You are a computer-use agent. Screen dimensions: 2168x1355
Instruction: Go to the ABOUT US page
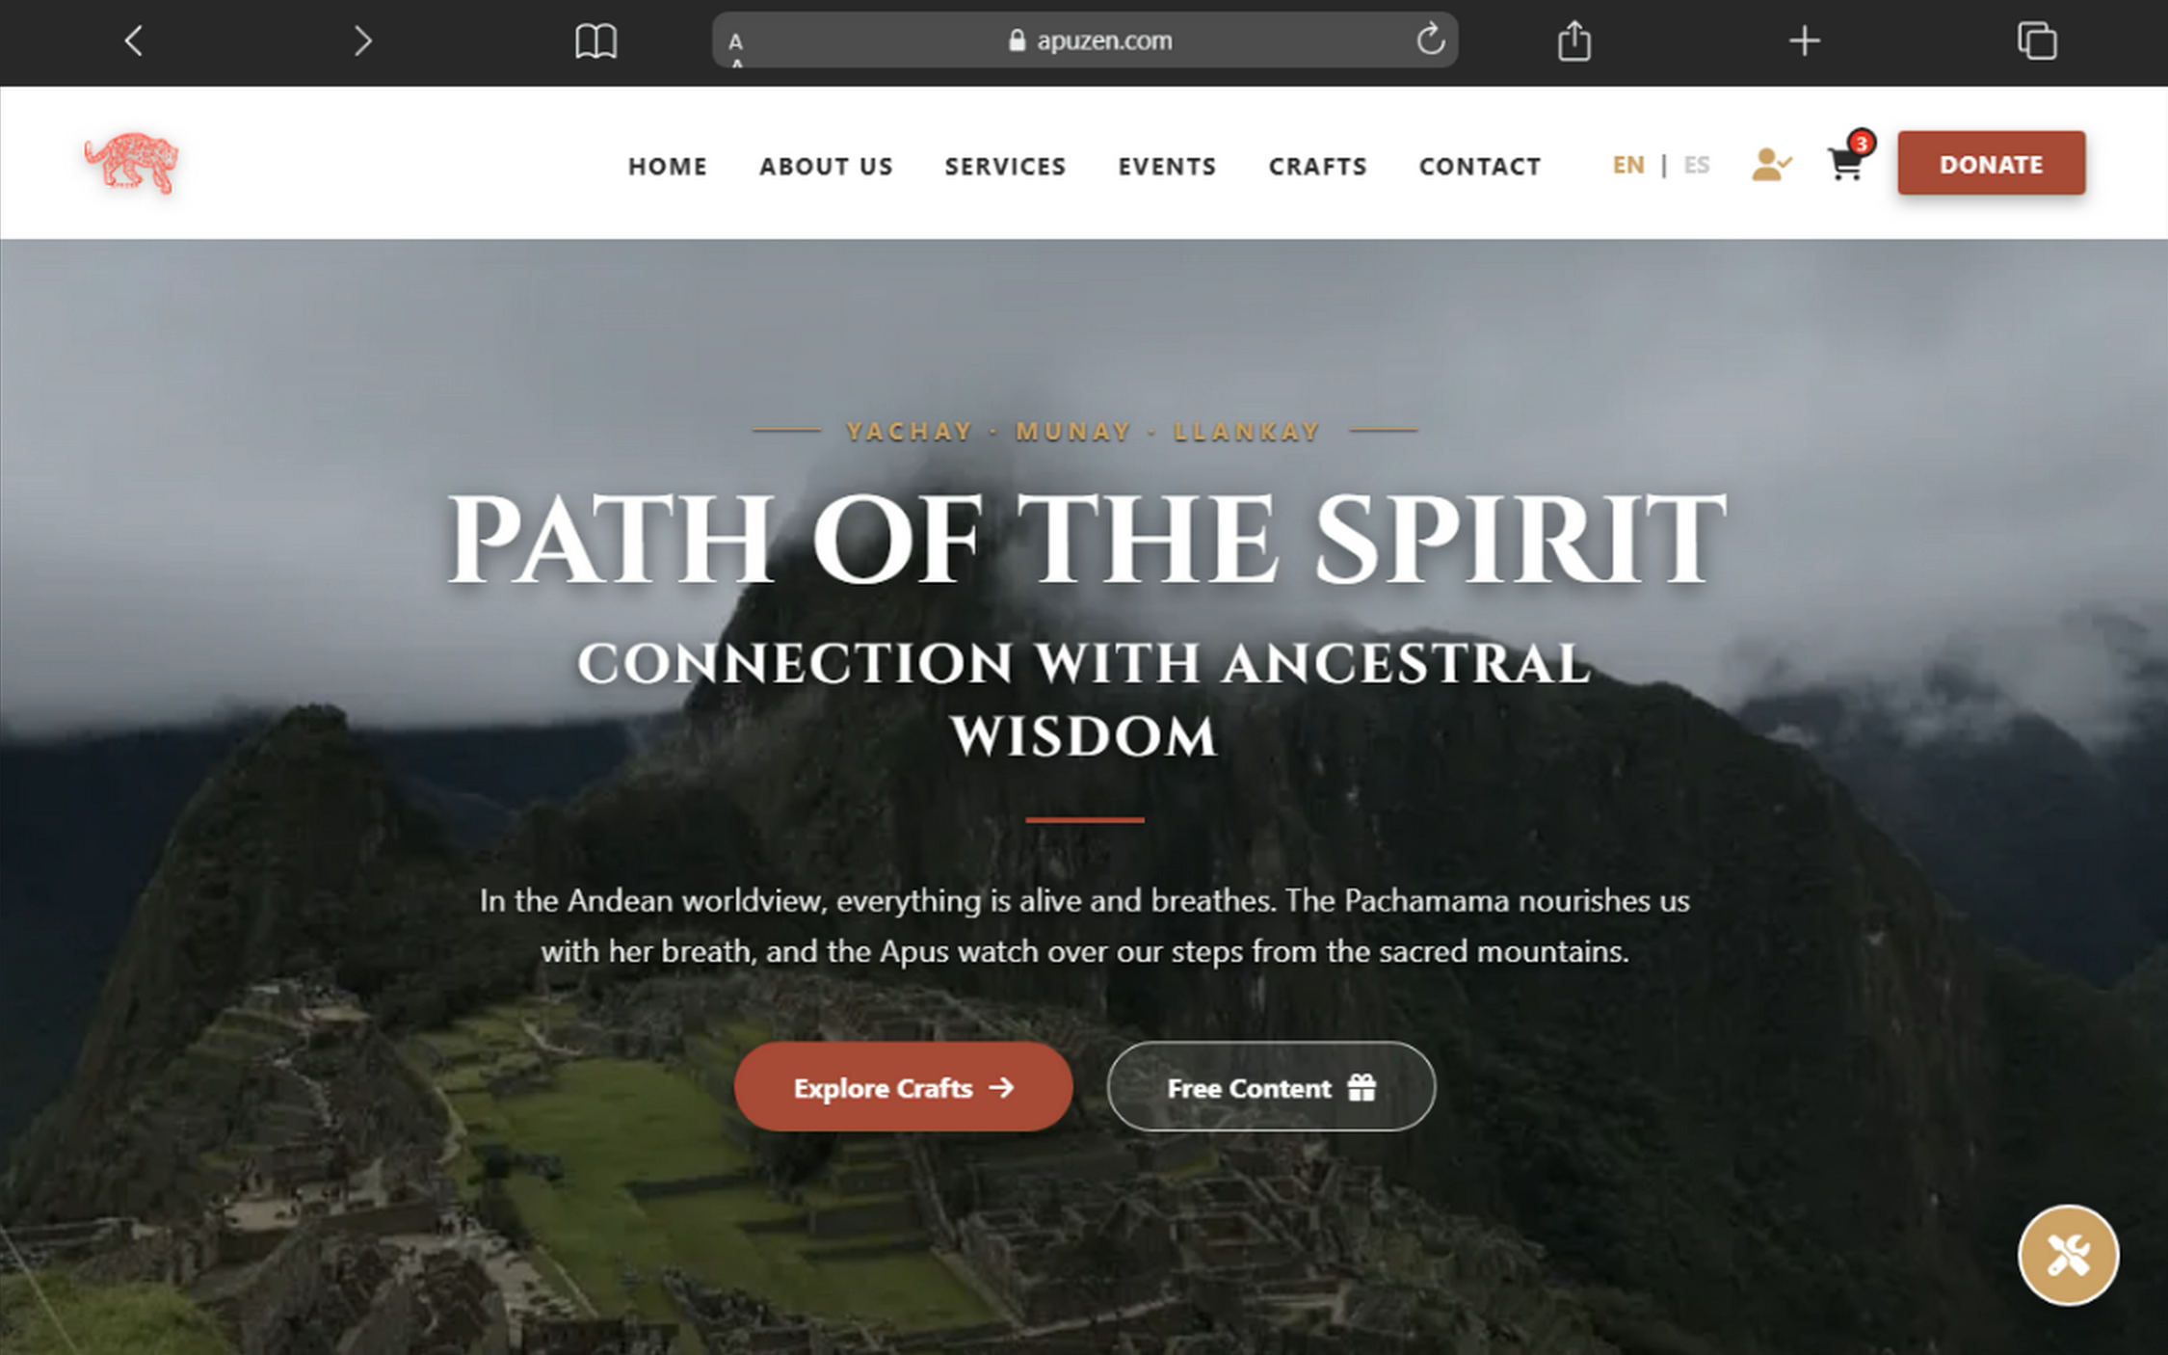click(x=826, y=166)
